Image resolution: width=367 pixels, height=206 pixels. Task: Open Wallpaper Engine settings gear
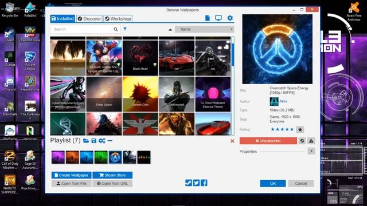pos(230,18)
